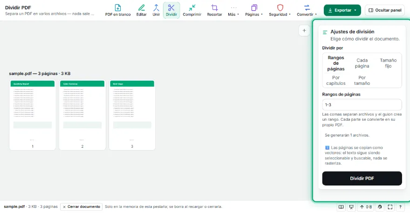Click the Ajustes de división heading
Screen dimensions: 410x213
click(352, 32)
